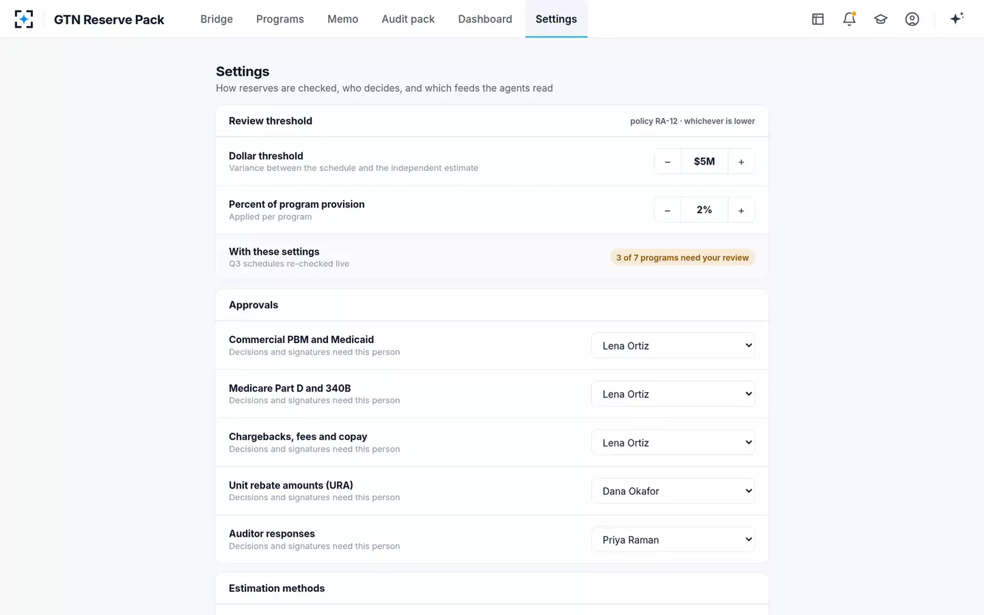Open Unit rebate amounts (URA) approver dropdown
This screenshot has height=615, width=984.
coord(673,491)
